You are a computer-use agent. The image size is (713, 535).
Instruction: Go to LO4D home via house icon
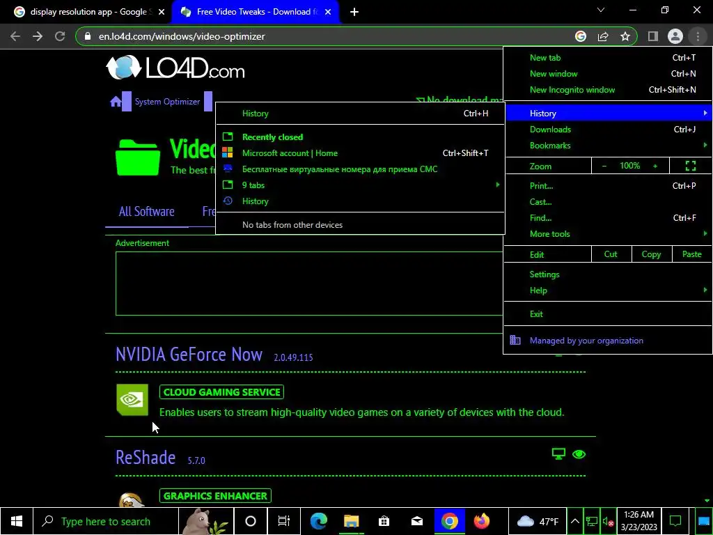pos(116,102)
